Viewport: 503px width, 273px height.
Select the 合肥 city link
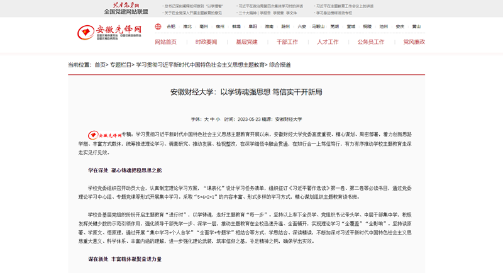tap(171, 27)
